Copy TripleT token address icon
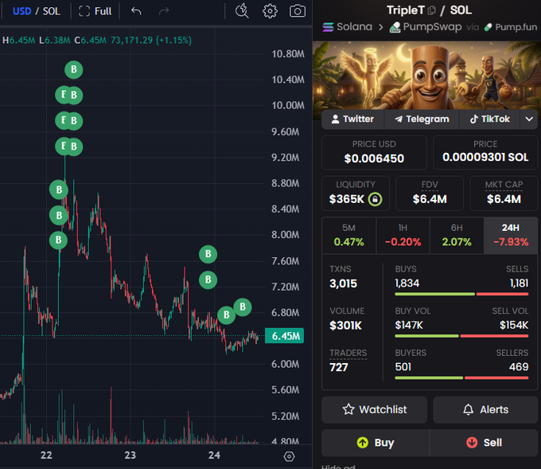The height and width of the screenshot is (469, 541). [x=431, y=10]
